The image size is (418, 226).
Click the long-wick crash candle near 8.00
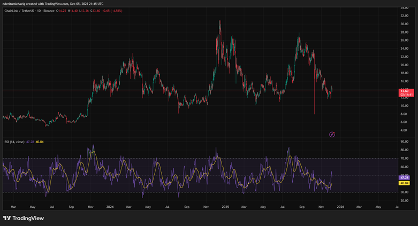coord(314,104)
